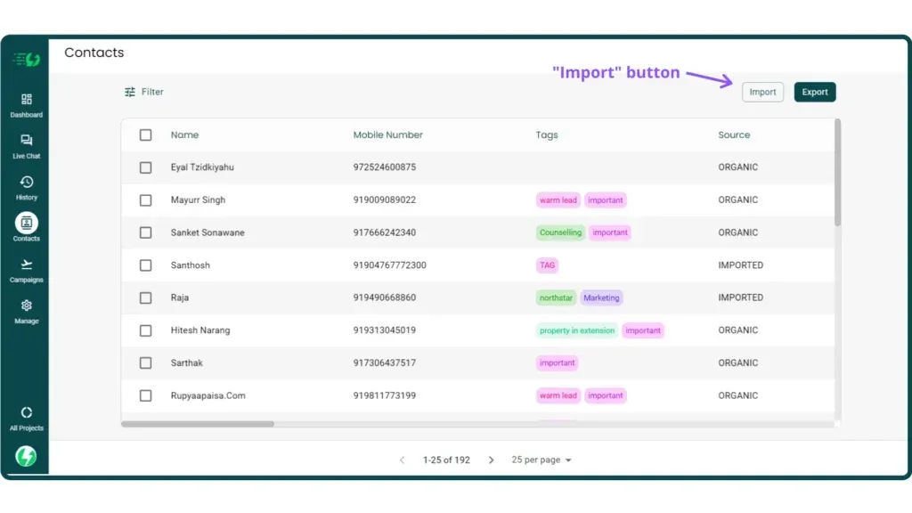Viewport: 912px width, 513px height.
Task: Go to next page with right chevron
Action: (x=491, y=460)
